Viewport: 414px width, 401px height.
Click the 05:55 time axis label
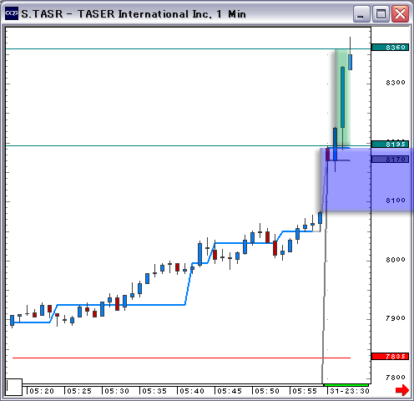305,391
